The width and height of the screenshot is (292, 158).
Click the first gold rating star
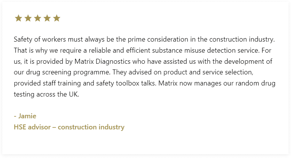pyautogui.click(x=18, y=18)
